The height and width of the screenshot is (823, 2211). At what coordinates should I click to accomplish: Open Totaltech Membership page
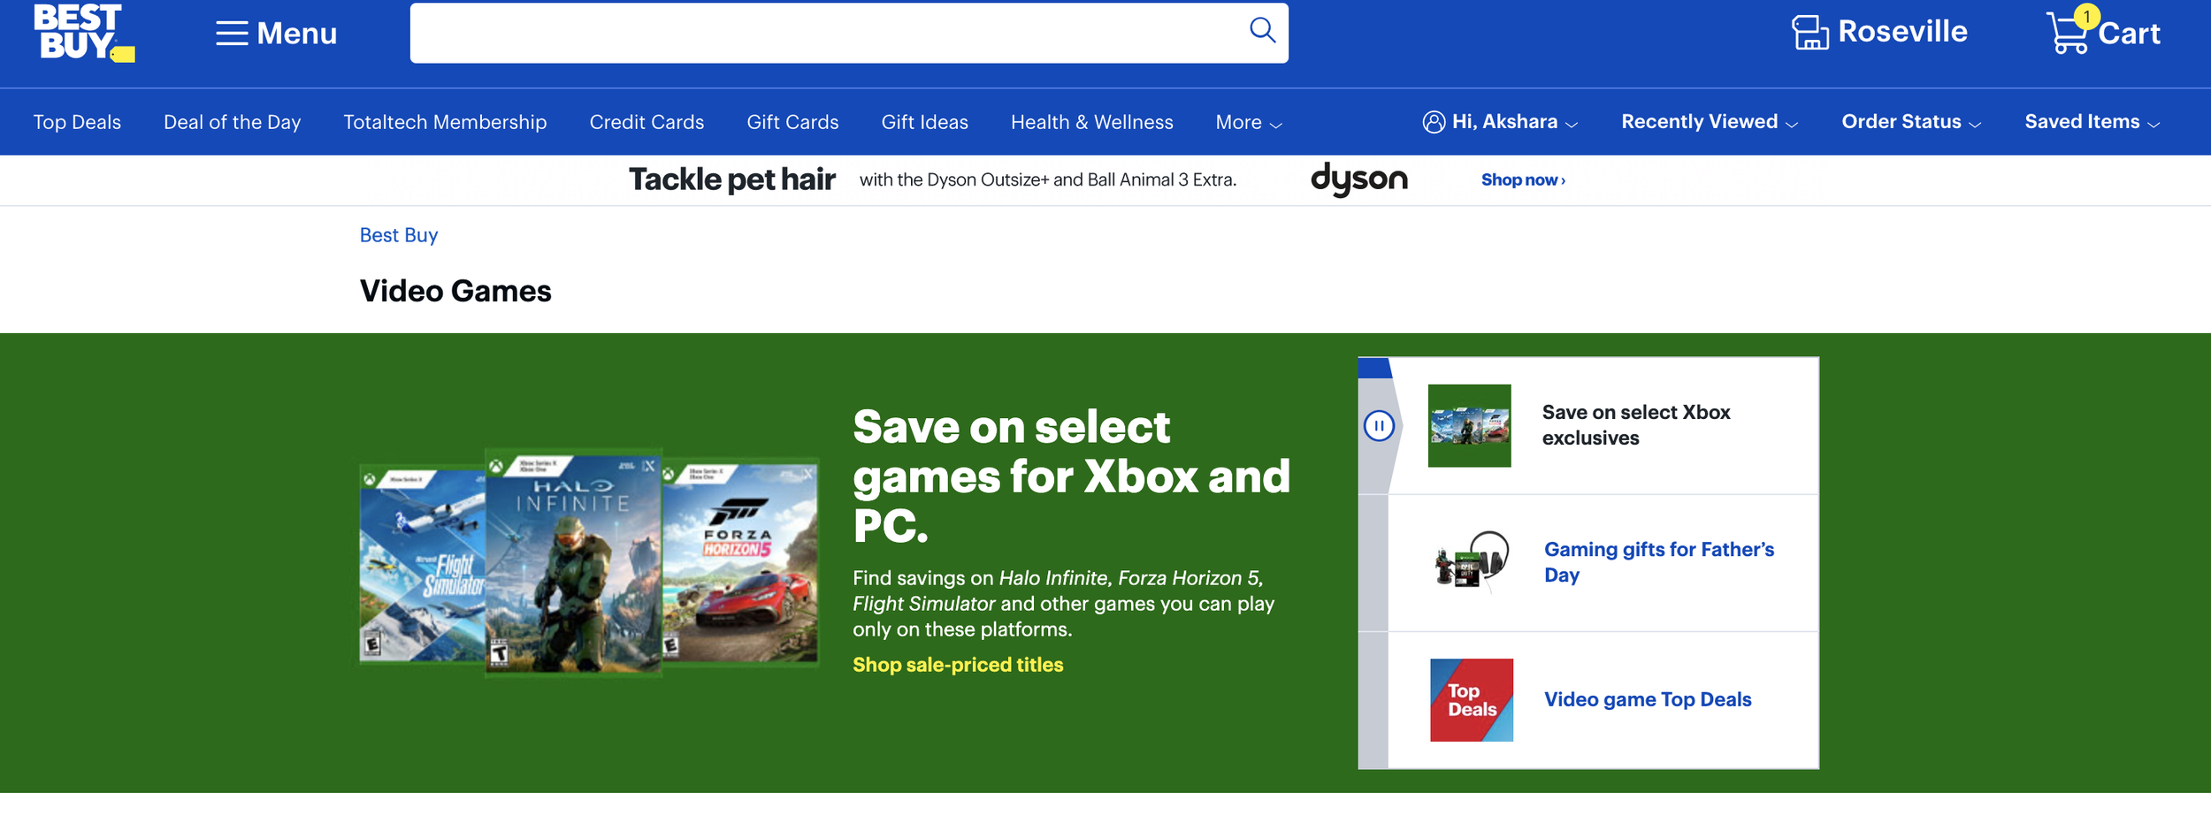click(x=445, y=122)
